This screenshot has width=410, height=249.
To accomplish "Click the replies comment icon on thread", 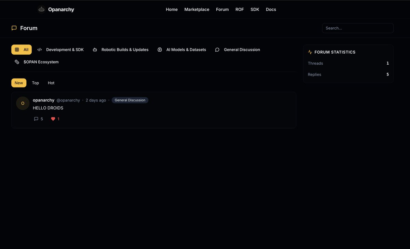I will (36, 119).
